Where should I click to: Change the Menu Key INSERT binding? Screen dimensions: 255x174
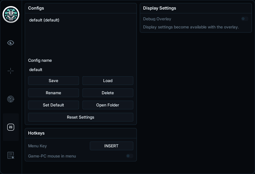pyautogui.click(x=112, y=146)
